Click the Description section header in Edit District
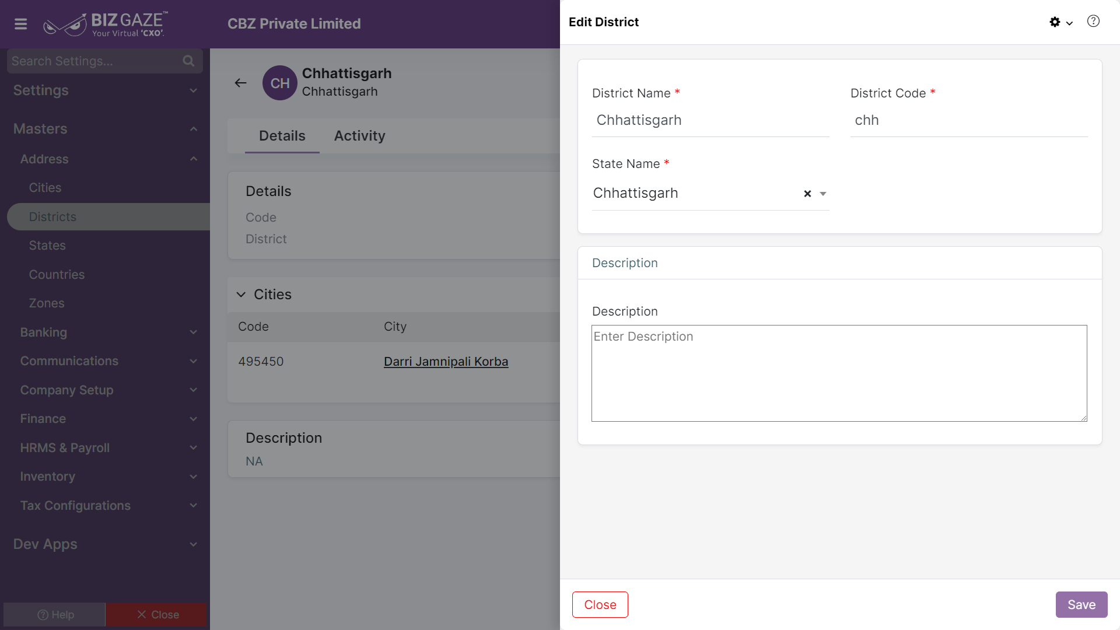 click(625, 263)
